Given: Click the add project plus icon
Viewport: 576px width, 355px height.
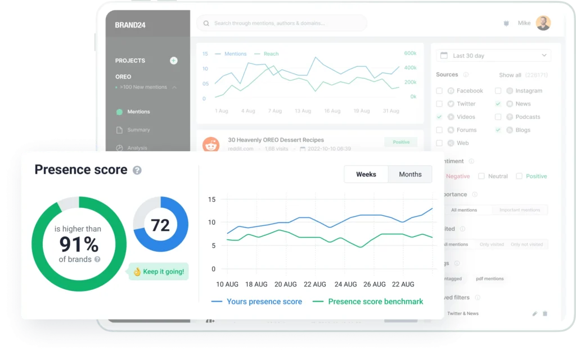Looking at the screenshot, I should tap(174, 61).
